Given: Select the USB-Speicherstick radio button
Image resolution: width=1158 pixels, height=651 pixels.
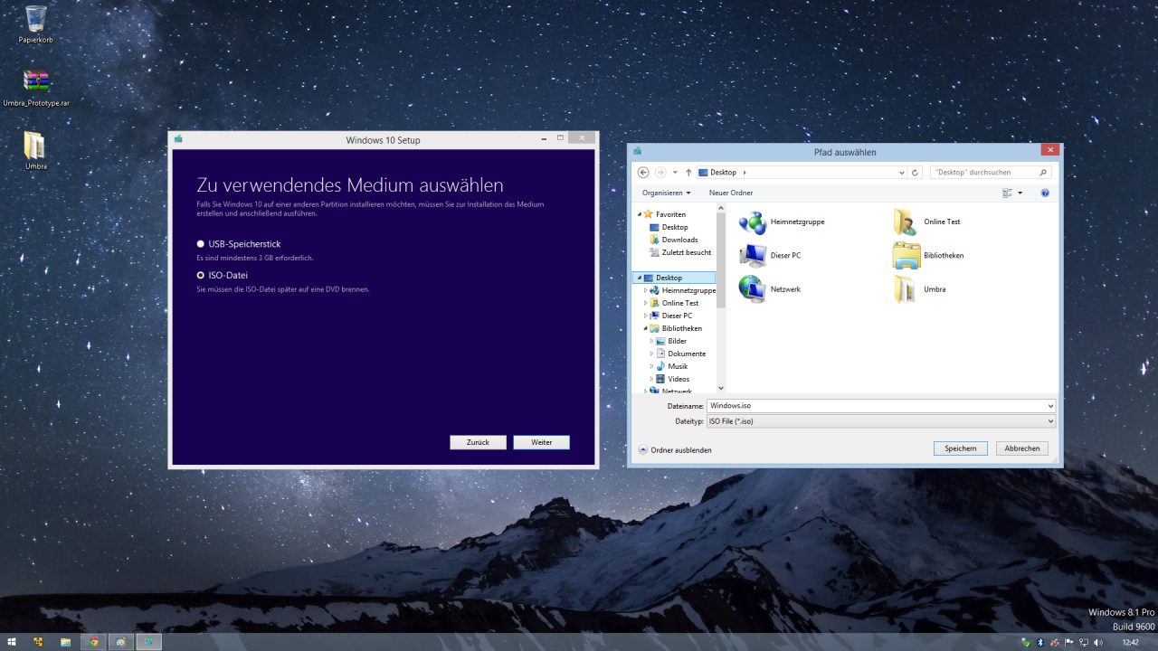Looking at the screenshot, I should [201, 244].
